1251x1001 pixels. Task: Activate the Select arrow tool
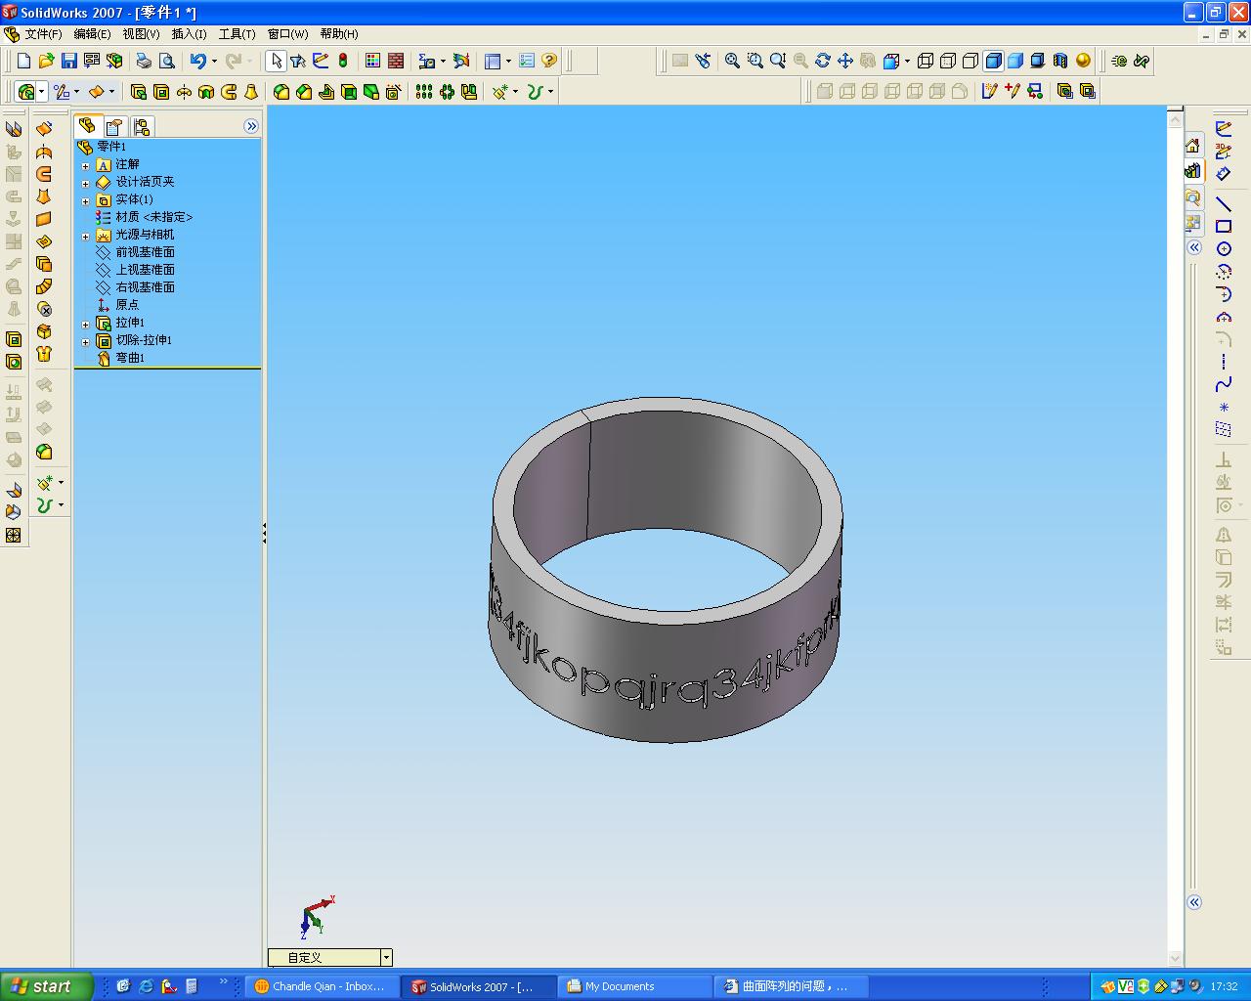tap(277, 61)
